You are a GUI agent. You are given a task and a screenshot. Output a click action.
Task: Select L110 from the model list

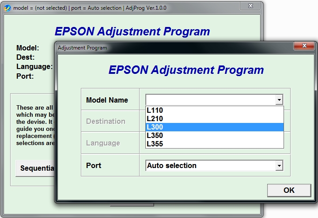pyautogui.click(x=214, y=110)
